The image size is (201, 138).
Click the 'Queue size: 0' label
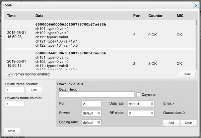pyautogui.click(x=174, y=113)
